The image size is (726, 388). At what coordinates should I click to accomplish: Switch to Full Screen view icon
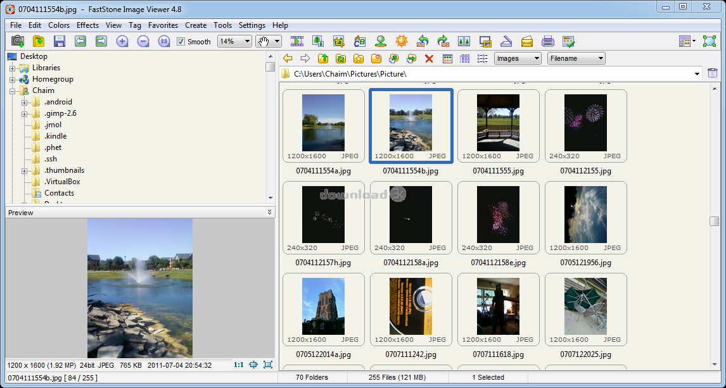(x=710, y=41)
